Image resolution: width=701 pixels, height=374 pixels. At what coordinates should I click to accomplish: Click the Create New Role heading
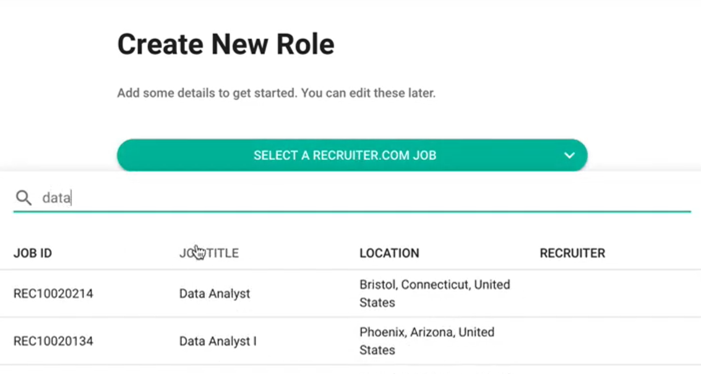click(x=226, y=45)
